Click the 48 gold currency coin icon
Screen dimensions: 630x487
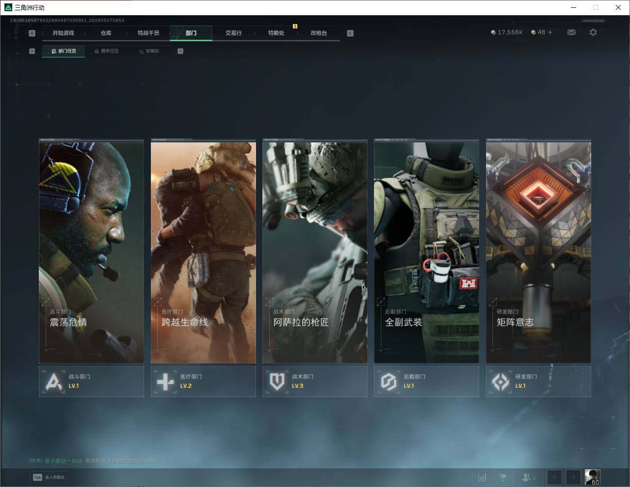tap(534, 32)
